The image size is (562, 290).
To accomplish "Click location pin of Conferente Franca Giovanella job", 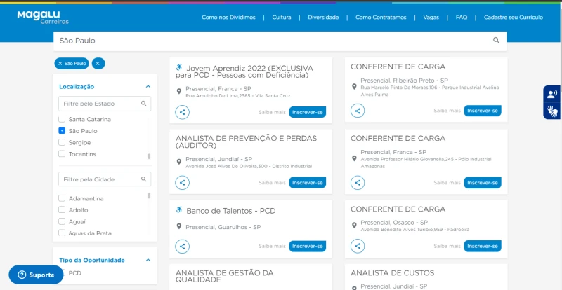I will coord(354,158).
